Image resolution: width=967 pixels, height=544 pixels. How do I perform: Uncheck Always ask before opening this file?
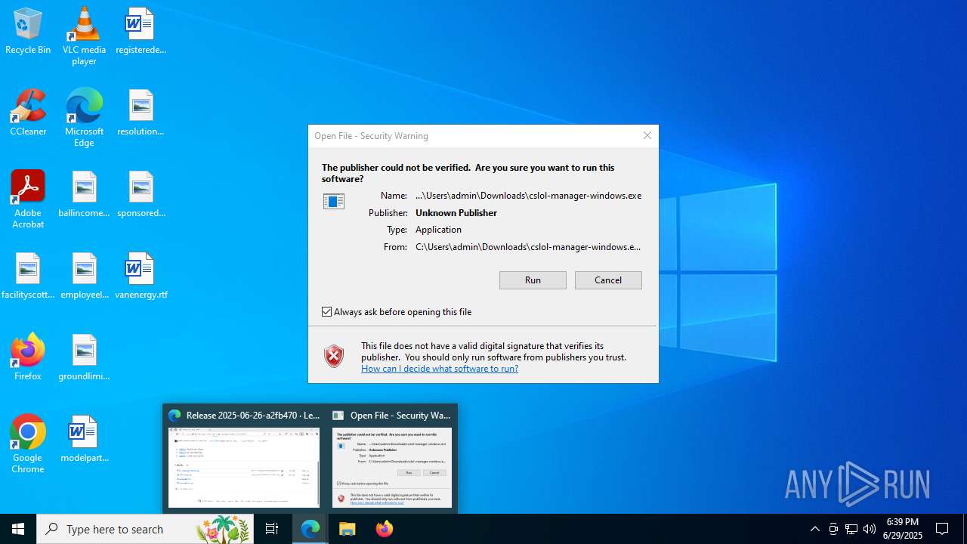point(327,312)
